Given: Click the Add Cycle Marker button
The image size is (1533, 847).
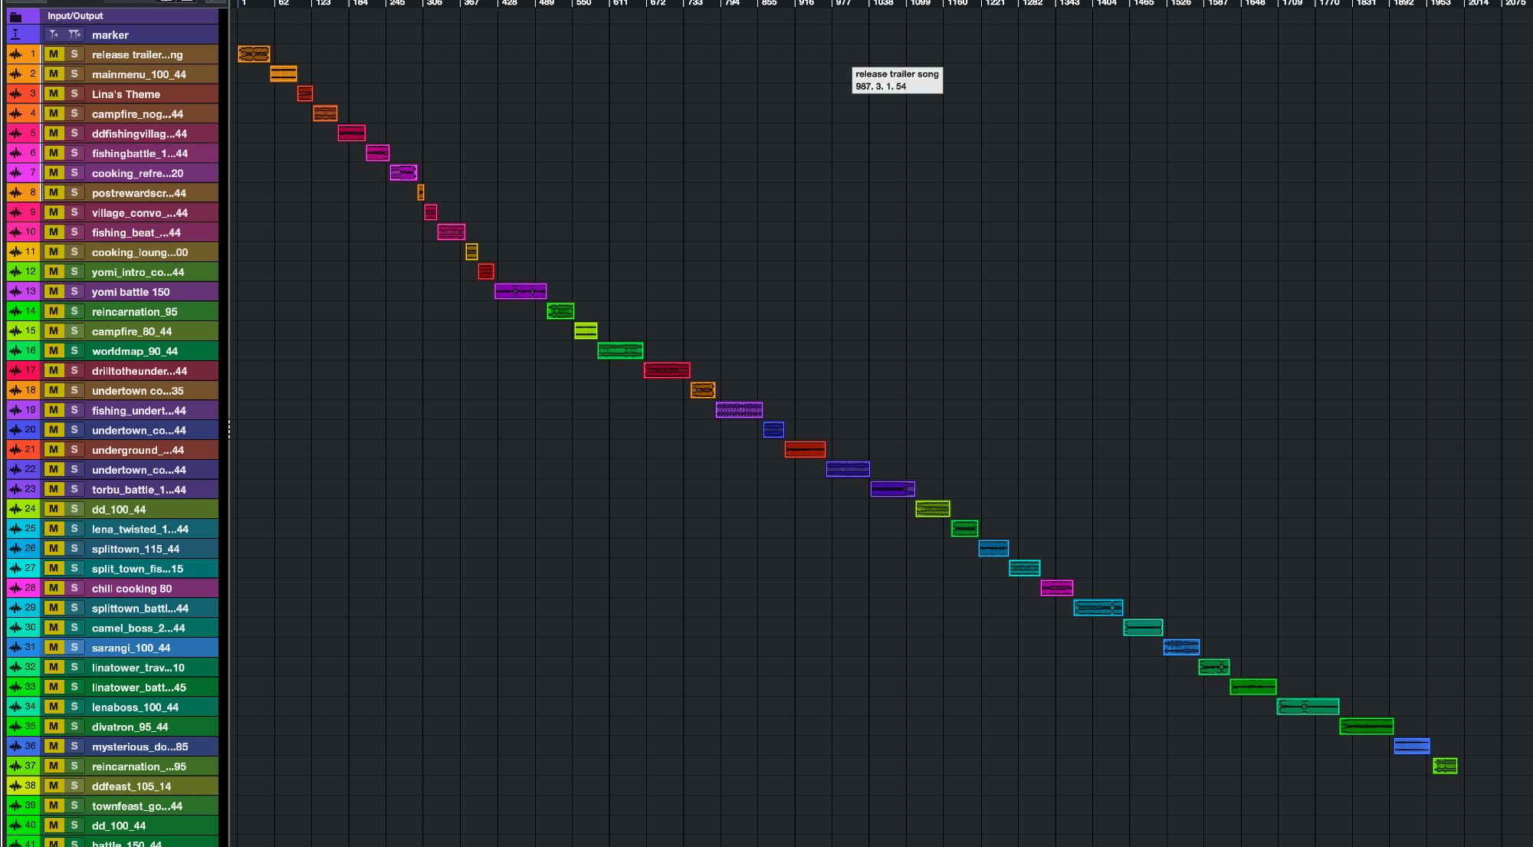Looking at the screenshot, I should click(74, 34).
